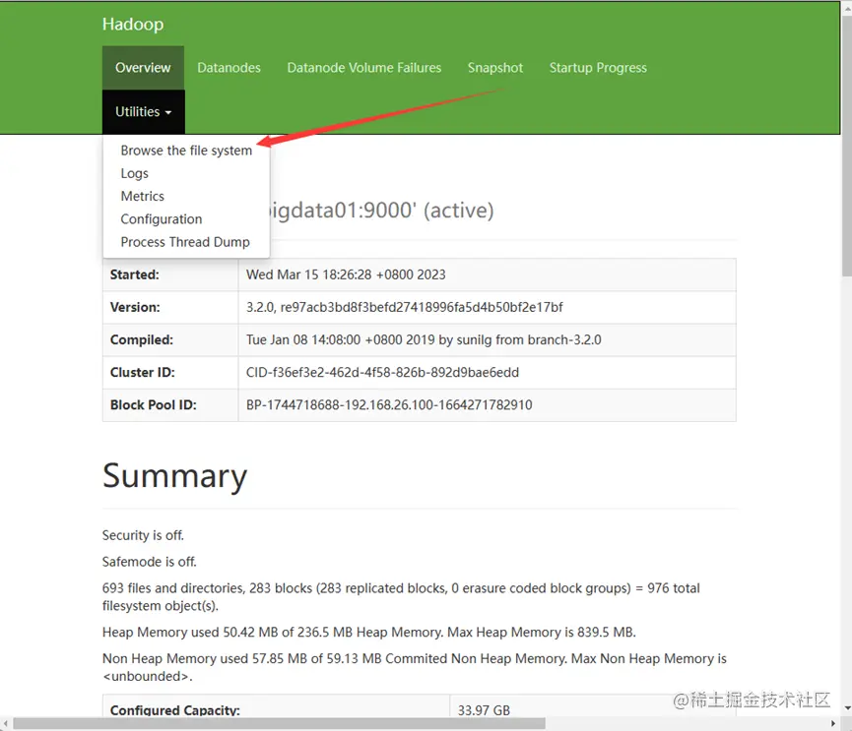This screenshot has height=731, width=852.
Task: Open the Startup Progress tab
Action: [x=598, y=68]
